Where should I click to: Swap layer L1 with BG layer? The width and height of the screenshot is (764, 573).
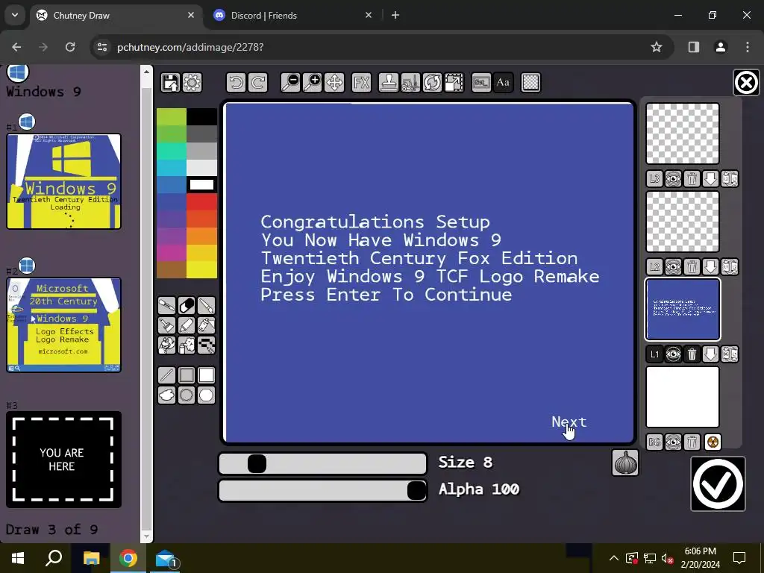[x=730, y=354]
